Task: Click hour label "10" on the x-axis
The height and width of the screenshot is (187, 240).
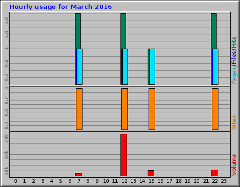Action: (x=106, y=181)
